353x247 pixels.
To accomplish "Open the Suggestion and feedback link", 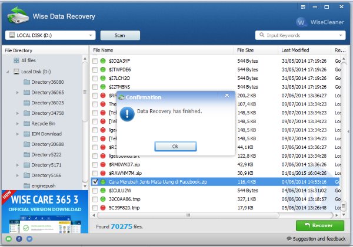I will click(x=317, y=239).
